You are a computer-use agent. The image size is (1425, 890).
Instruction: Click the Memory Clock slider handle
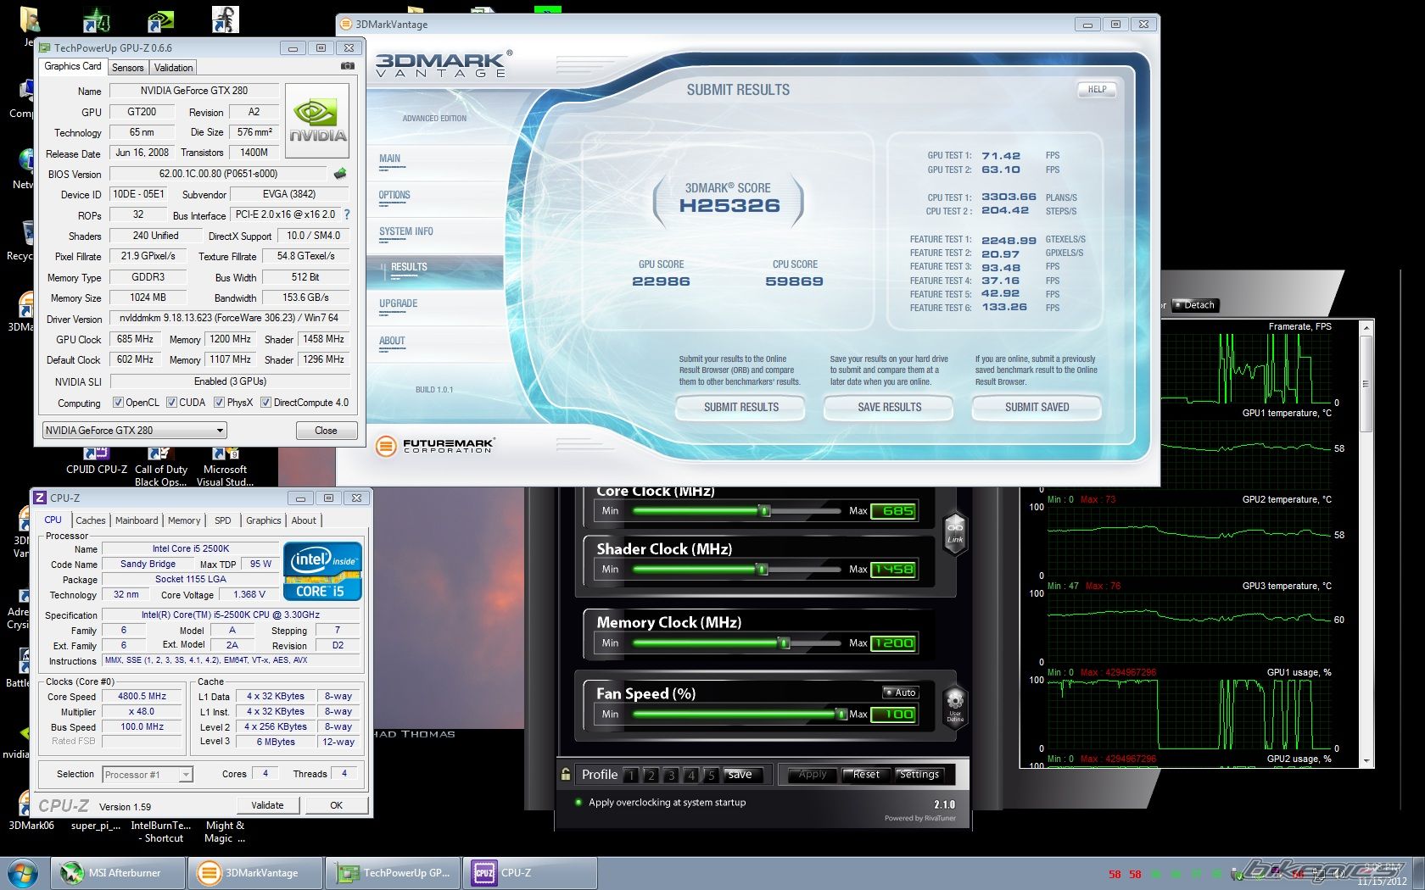(x=785, y=643)
